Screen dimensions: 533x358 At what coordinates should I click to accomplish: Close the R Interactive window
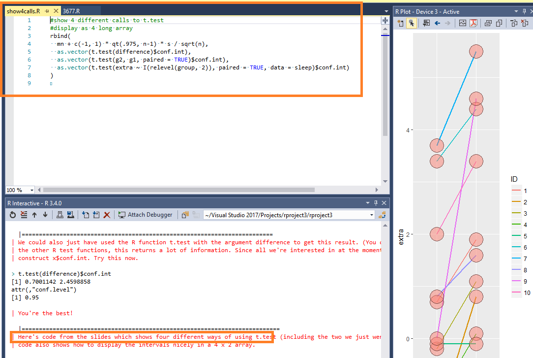[x=384, y=203]
